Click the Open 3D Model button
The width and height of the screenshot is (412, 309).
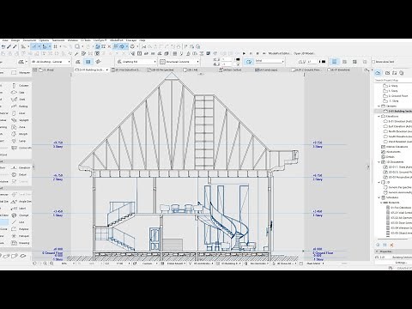point(305,53)
